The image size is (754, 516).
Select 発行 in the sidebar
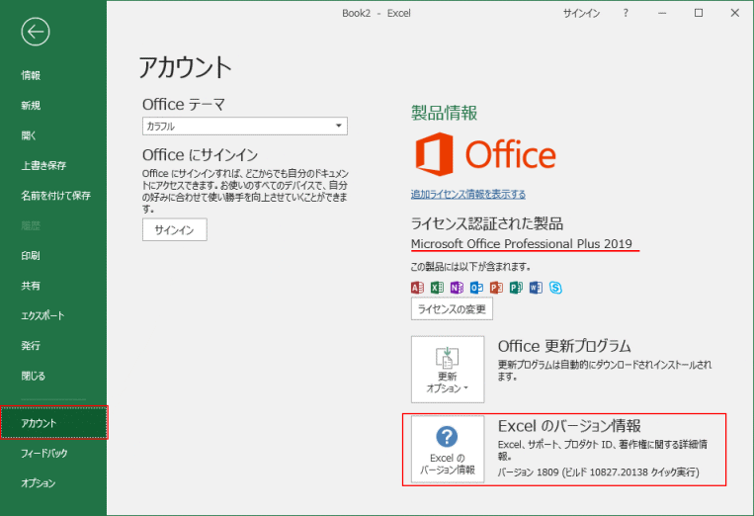pos(31,346)
